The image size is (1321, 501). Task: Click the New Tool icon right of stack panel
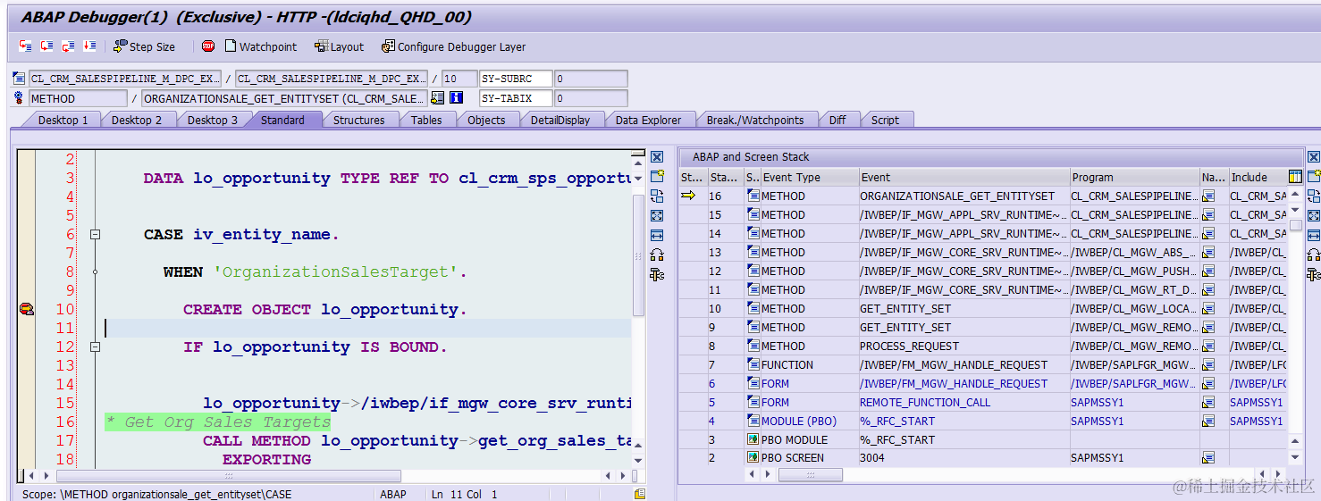pos(1314,176)
